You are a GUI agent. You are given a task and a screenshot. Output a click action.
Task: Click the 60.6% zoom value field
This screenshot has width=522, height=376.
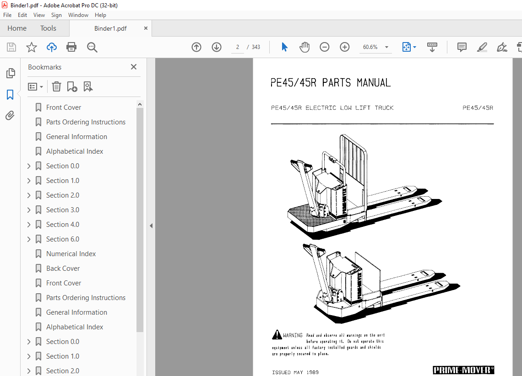tap(370, 47)
